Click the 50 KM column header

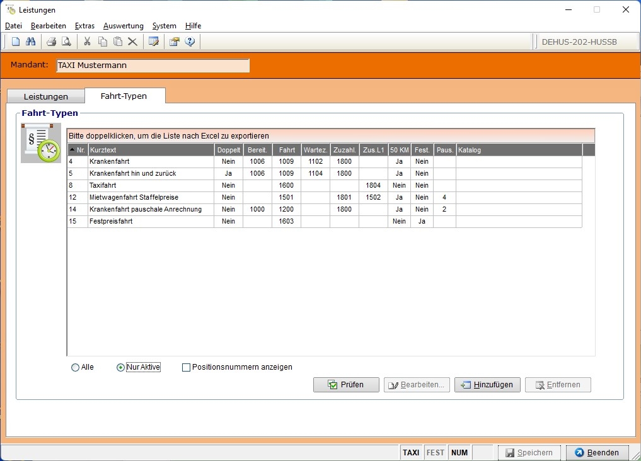click(x=400, y=150)
